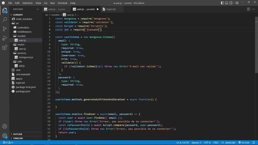The height and width of the screenshot is (145, 258).
Task: Click the src breadcrumb segment
Action: [47, 15]
